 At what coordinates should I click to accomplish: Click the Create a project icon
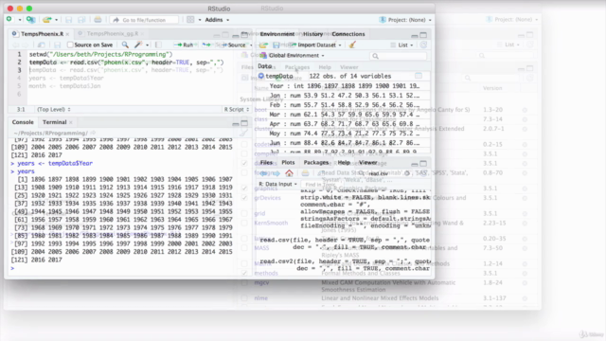click(30, 19)
